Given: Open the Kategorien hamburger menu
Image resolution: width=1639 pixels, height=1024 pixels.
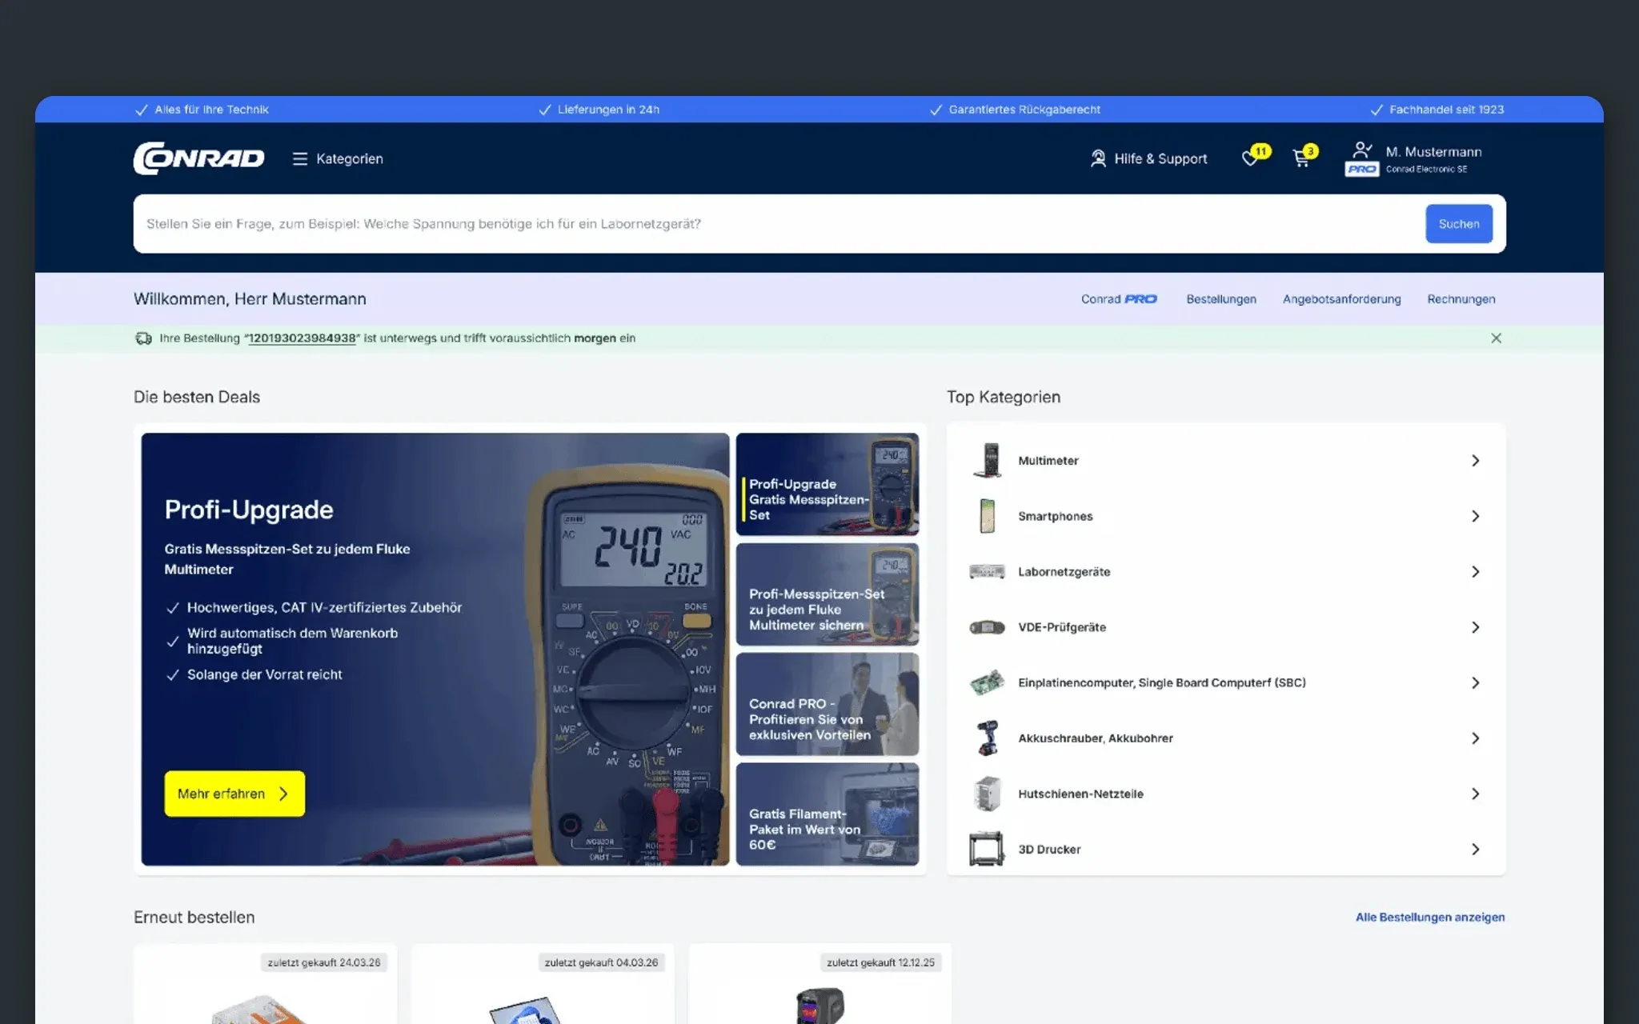Looking at the screenshot, I should click(338, 158).
